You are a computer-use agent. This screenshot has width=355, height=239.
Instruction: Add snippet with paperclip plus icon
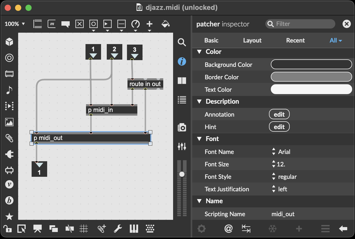click(102, 228)
